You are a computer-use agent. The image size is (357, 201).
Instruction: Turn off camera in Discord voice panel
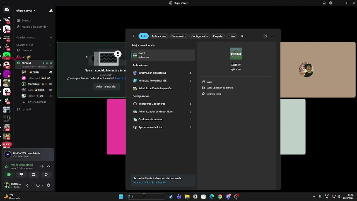pos(9,174)
